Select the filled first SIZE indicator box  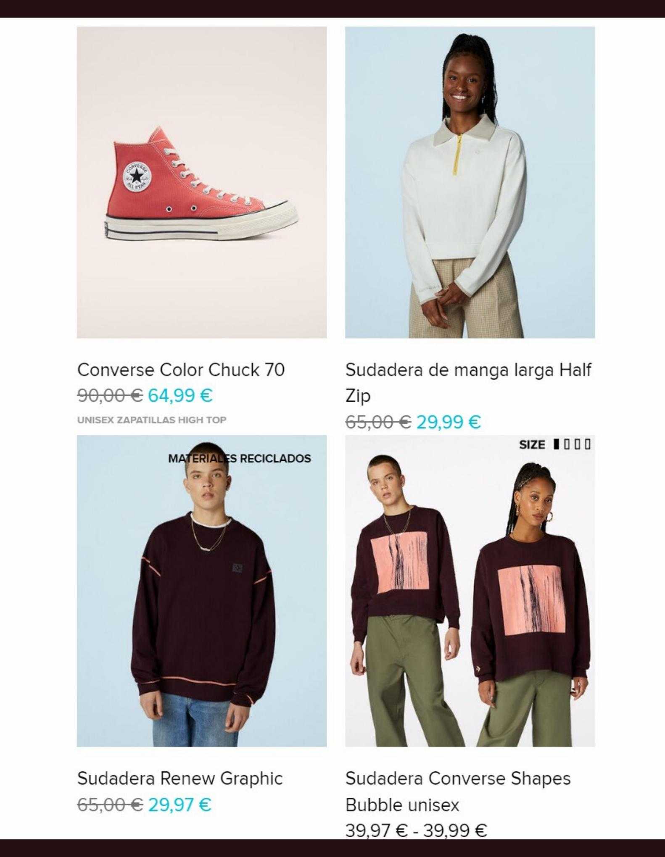pos(557,444)
